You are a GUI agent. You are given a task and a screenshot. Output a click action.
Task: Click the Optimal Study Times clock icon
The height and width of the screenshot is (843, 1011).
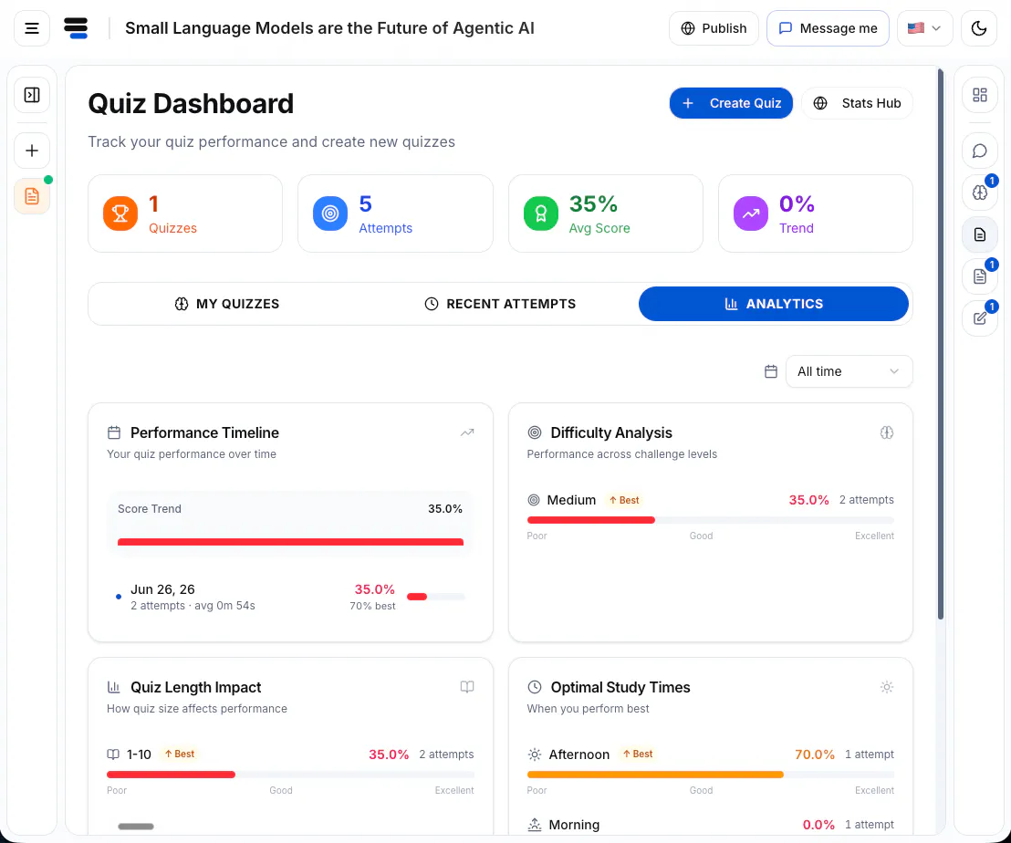pyautogui.click(x=535, y=687)
